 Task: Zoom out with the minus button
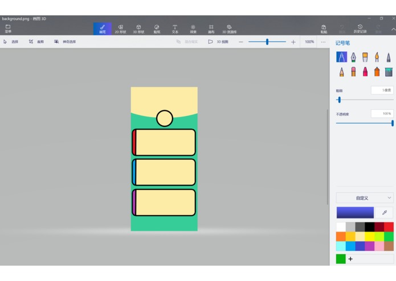[x=241, y=42]
